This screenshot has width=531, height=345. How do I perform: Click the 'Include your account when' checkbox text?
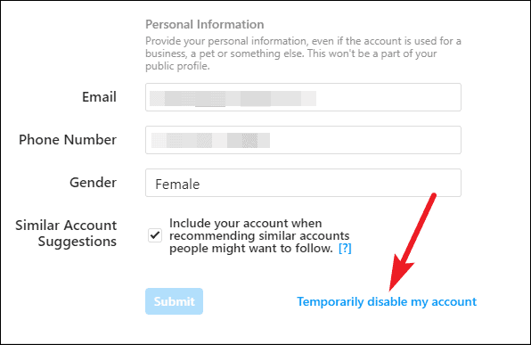tap(246, 224)
